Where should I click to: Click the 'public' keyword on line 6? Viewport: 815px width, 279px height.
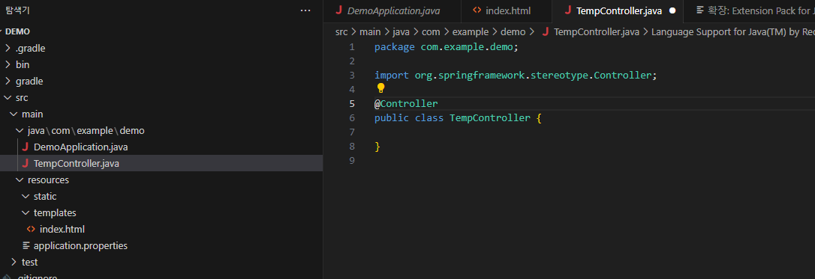tap(392, 118)
